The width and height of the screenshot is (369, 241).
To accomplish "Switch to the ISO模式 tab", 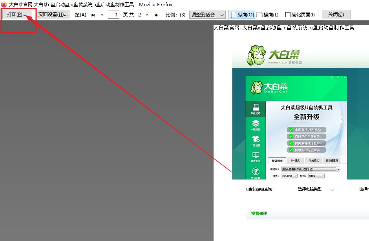I will (x=295, y=161).
